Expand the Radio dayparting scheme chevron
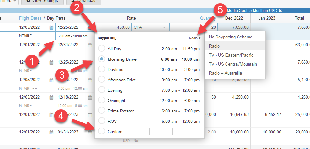The width and height of the screenshot is (310, 149). point(199,38)
